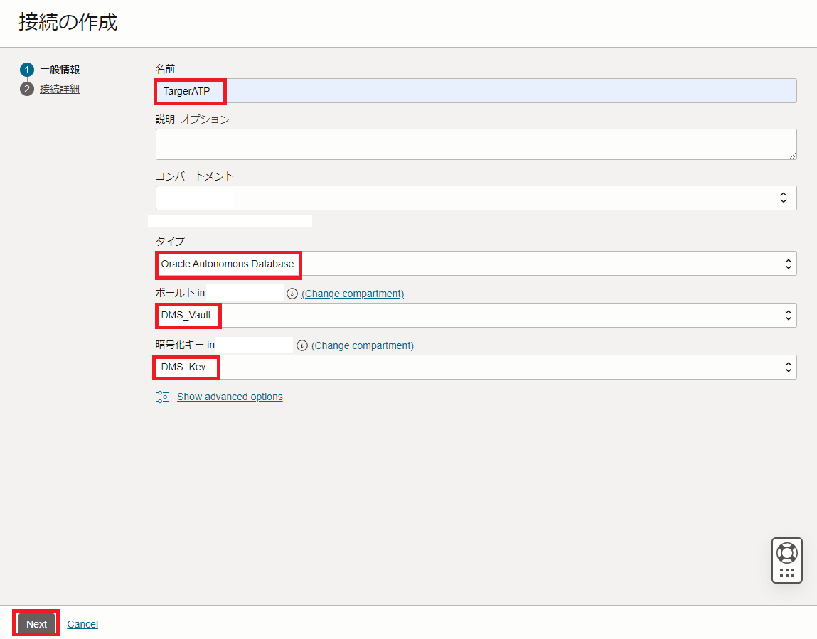Select the step 1 numbered circle
Screen dimensions: 817x639
[27, 70]
